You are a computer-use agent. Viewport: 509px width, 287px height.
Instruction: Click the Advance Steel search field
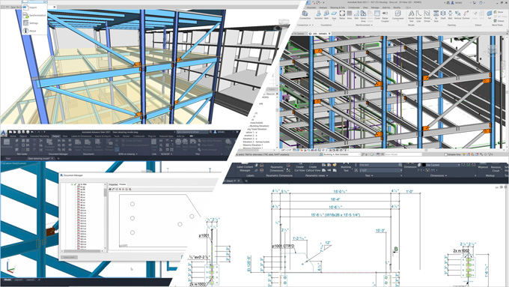192,133
